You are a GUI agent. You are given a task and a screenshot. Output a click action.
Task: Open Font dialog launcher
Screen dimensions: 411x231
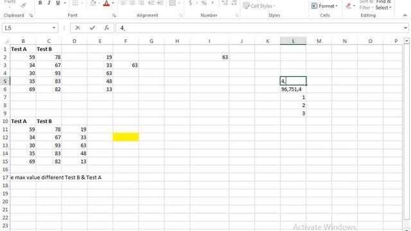[x=114, y=15]
